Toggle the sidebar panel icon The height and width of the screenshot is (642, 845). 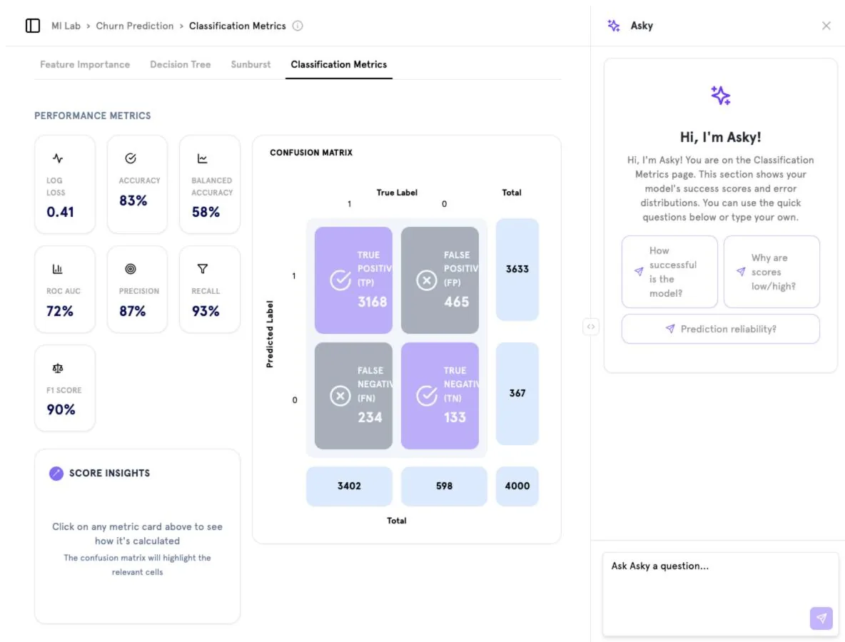coord(33,26)
